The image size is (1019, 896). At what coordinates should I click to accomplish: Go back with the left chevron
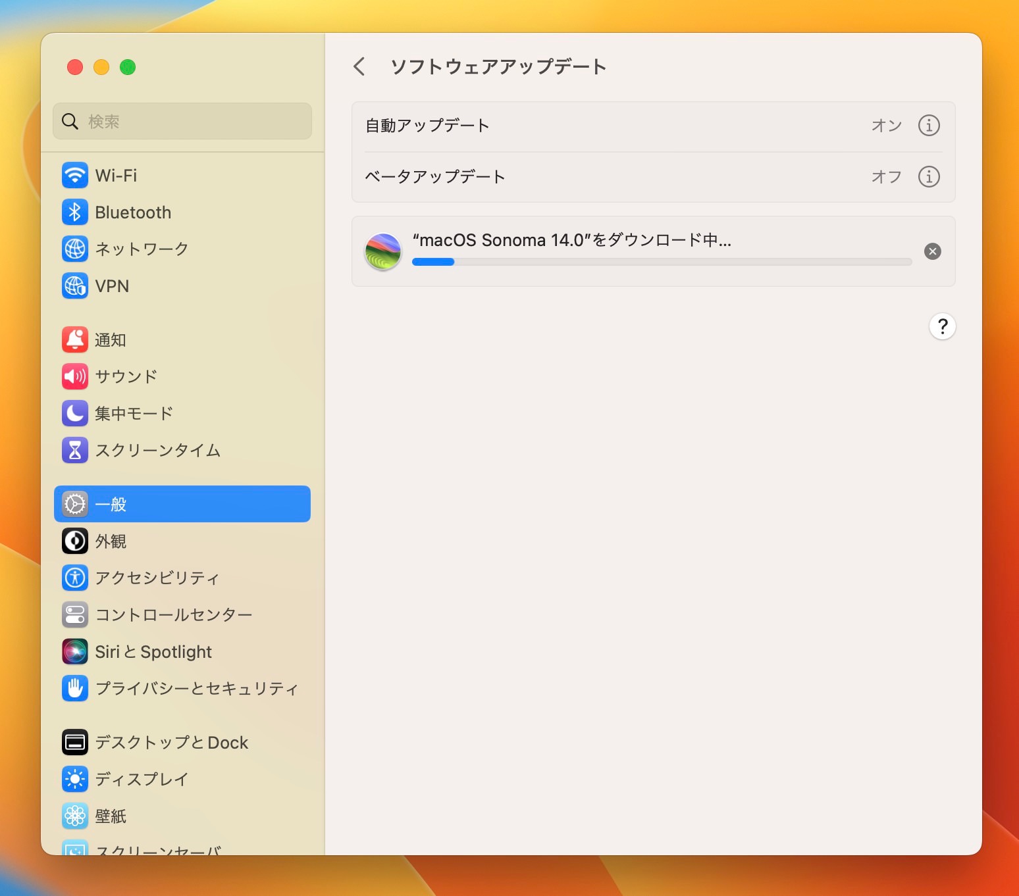point(359,66)
